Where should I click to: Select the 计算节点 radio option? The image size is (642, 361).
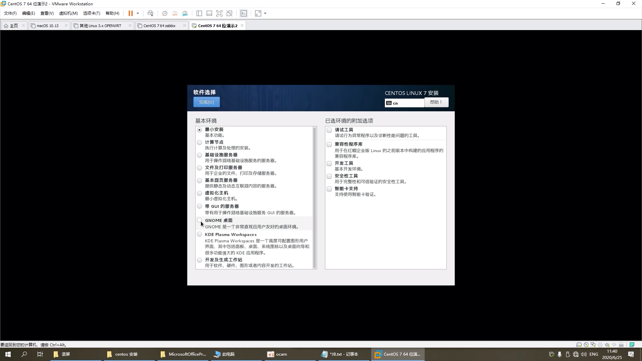(x=200, y=142)
